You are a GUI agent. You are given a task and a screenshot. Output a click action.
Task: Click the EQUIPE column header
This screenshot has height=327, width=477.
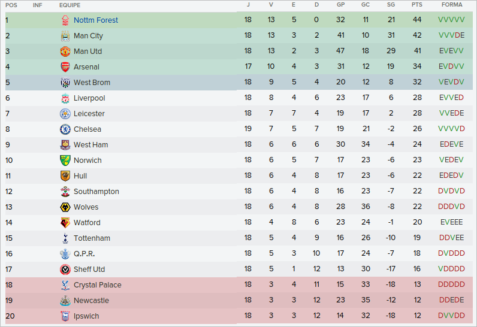coord(70,5)
